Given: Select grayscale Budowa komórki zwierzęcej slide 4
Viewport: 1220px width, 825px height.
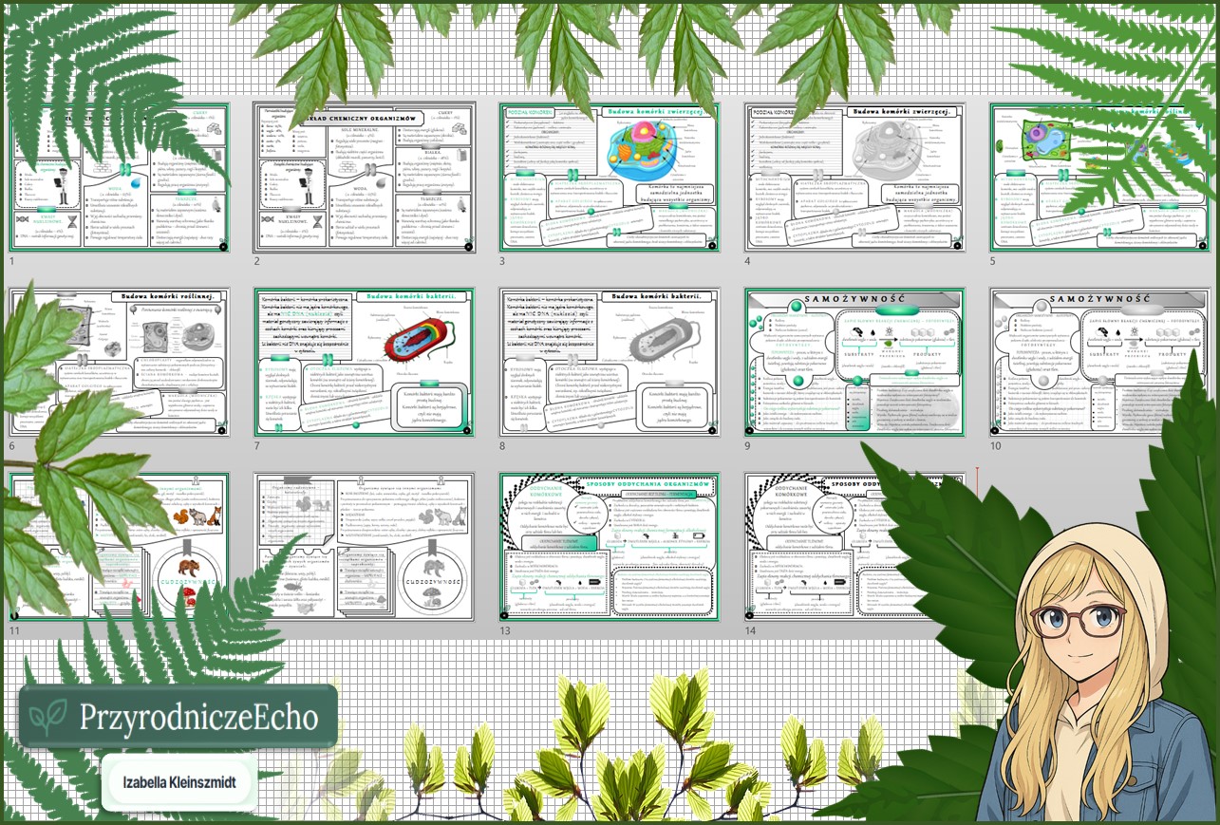Looking at the screenshot, I should (854, 178).
